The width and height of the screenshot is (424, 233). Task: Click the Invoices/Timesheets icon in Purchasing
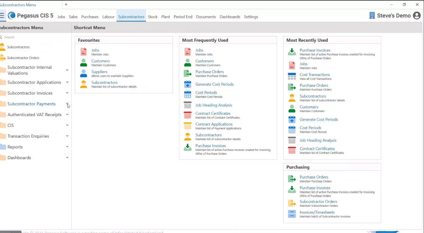click(x=292, y=214)
